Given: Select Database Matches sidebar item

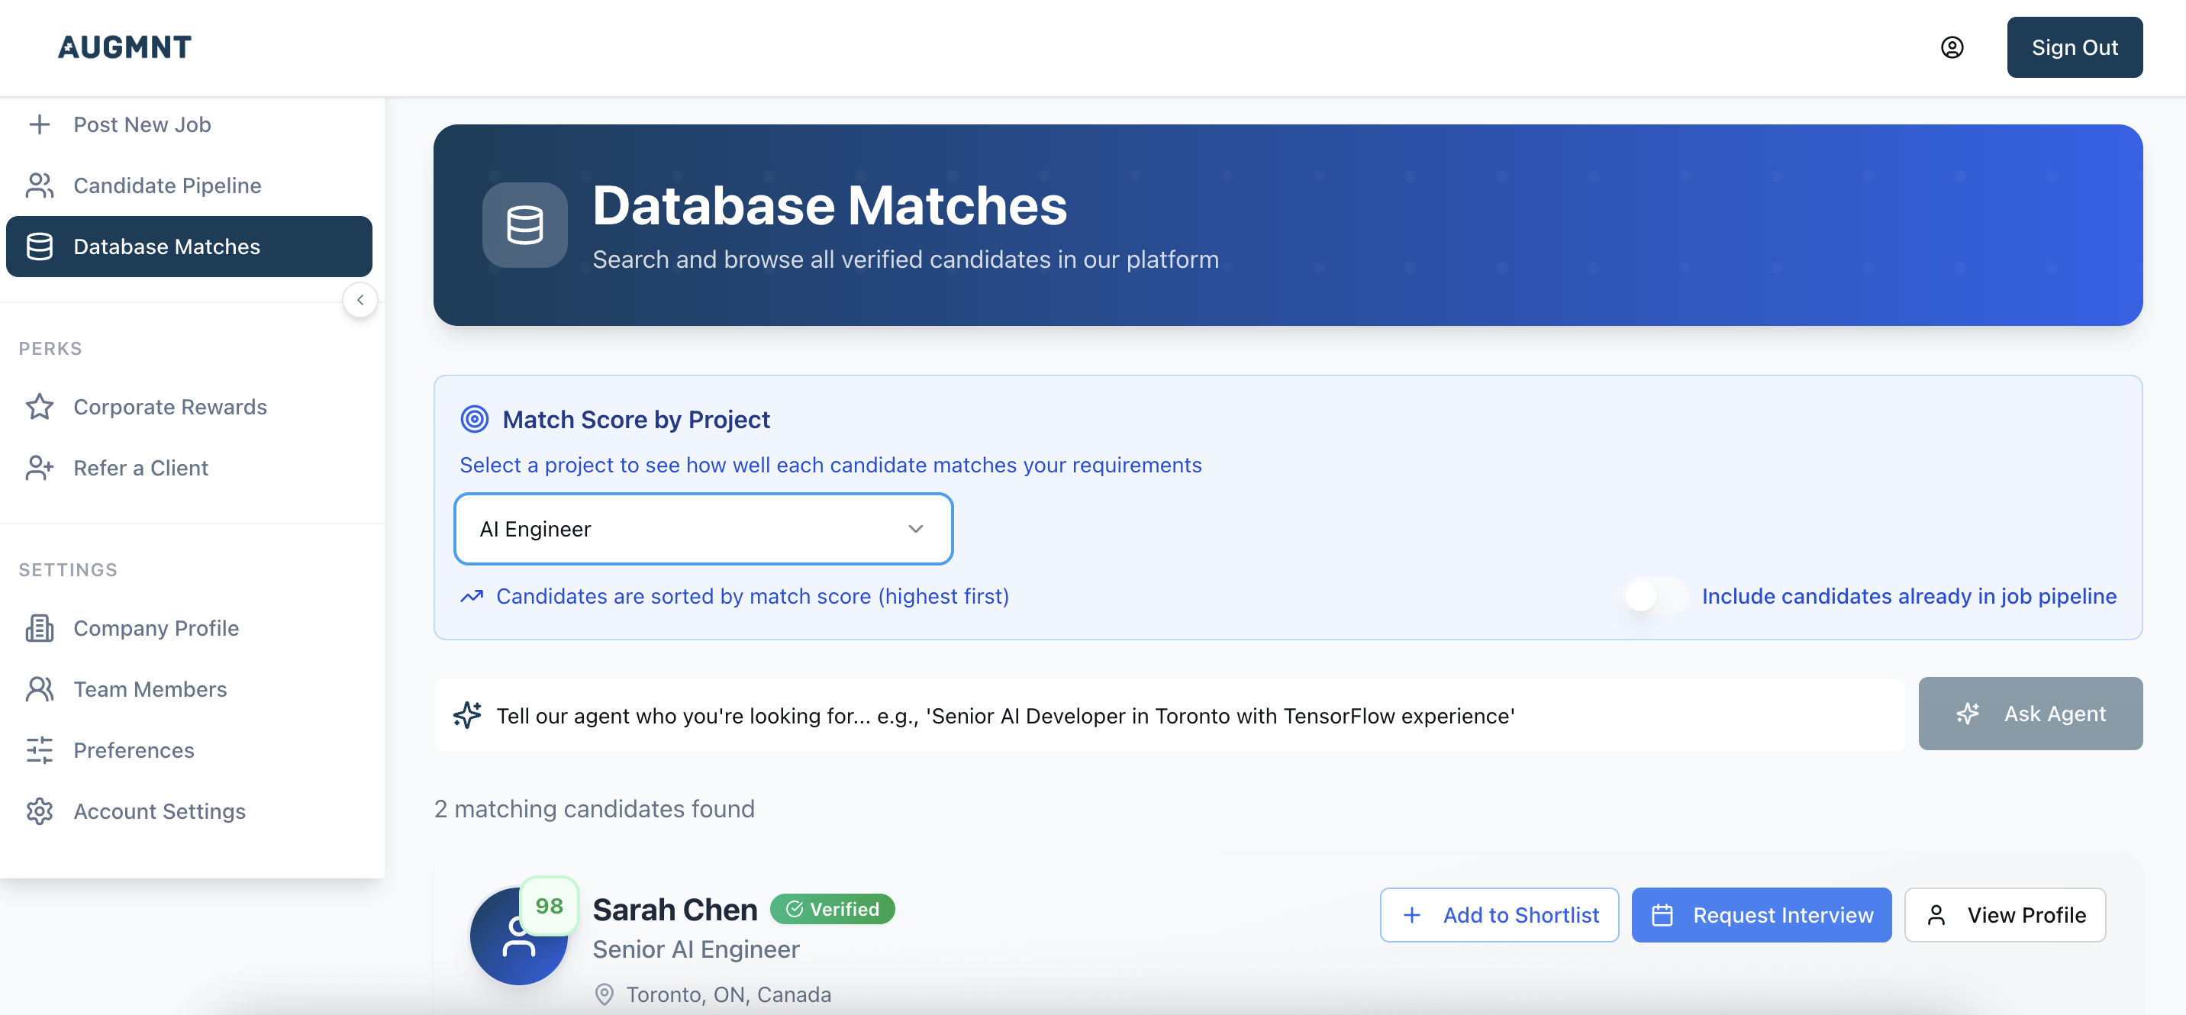Looking at the screenshot, I should pos(189,247).
